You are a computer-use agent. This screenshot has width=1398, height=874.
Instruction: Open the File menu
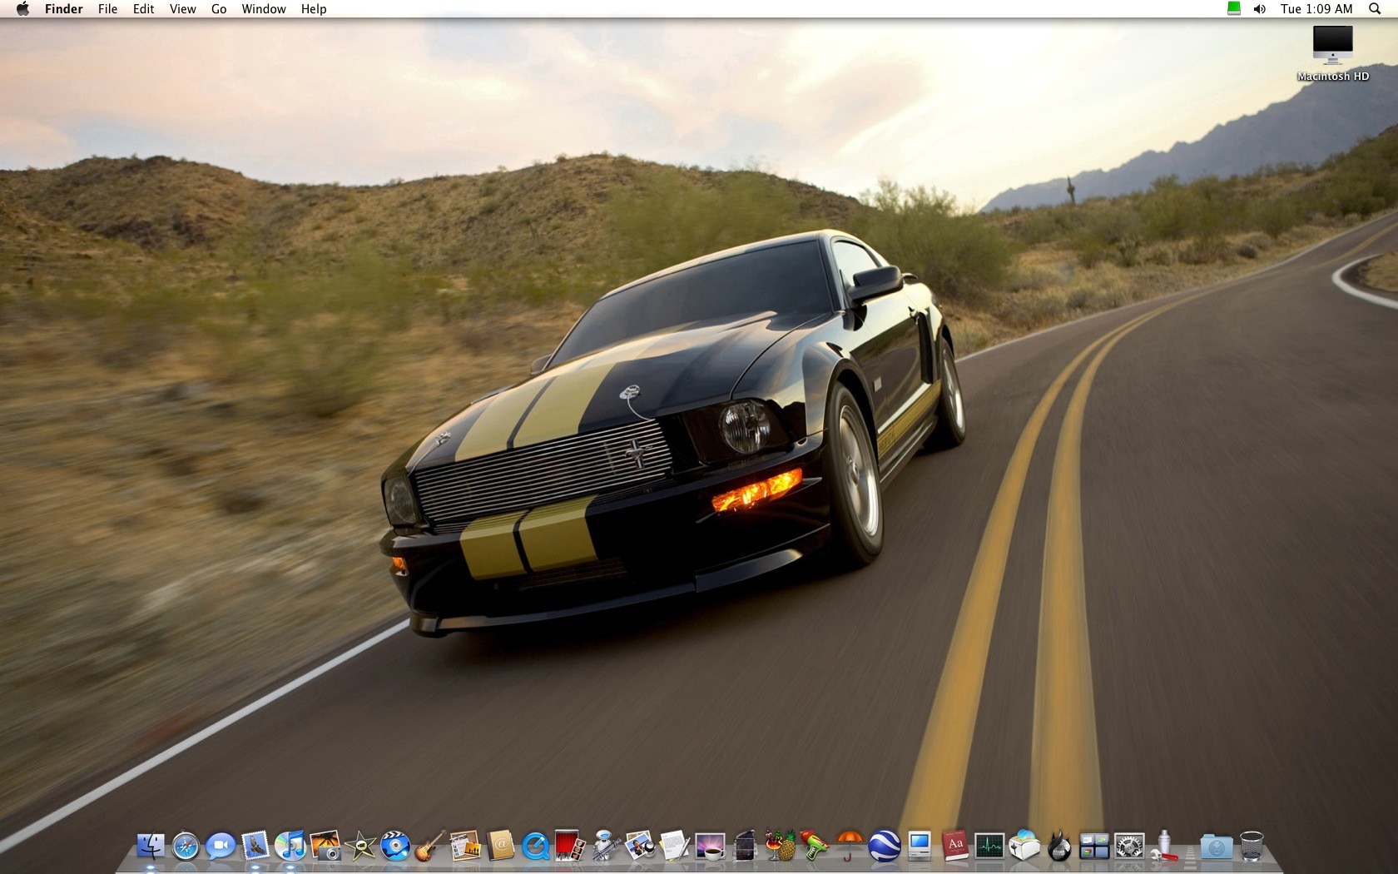[107, 9]
